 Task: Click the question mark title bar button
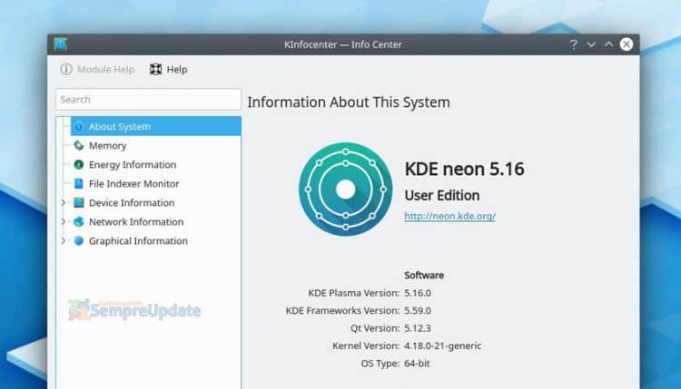(x=574, y=44)
